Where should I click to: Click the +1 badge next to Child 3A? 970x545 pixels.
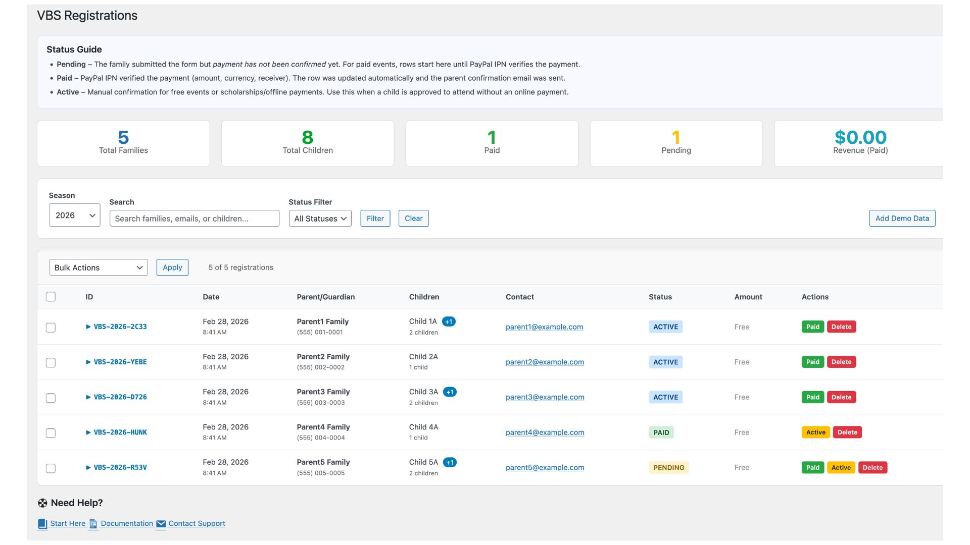(x=450, y=392)
